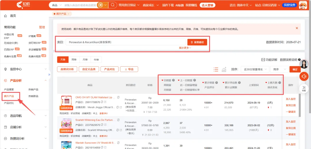This screenshot has height=149, width=311.
Task: Click the customer service avatar on right
Action: (x=304, y=64)
